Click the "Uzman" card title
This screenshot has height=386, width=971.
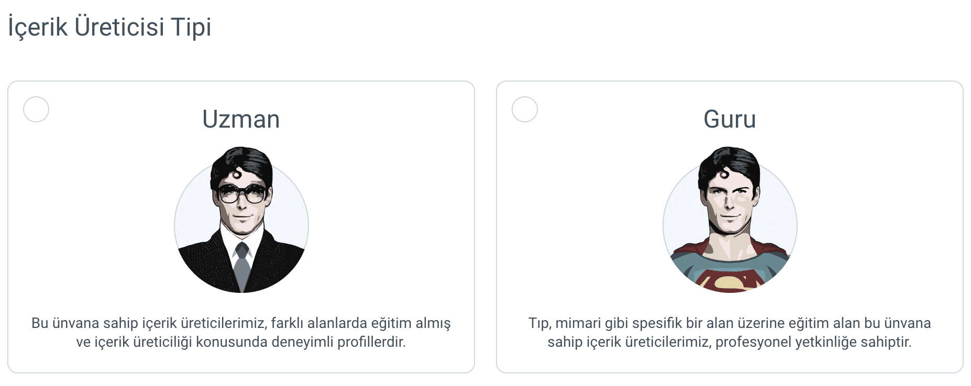pos(241,119)
